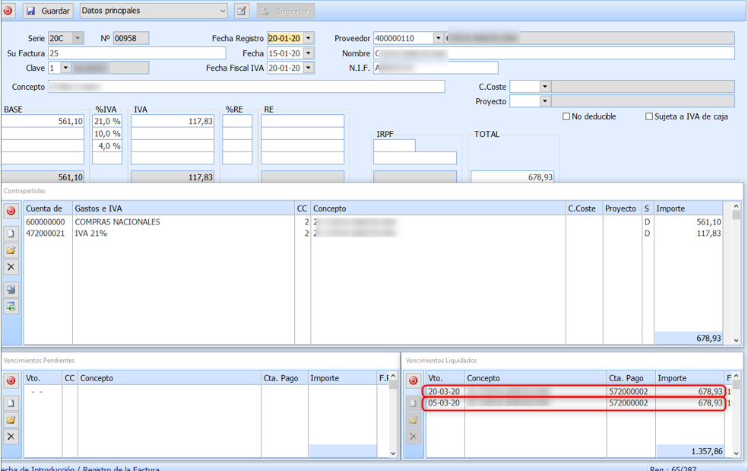748x471 pixels.
Task: Click the red power icon in top toolbar
Action: 9,11
